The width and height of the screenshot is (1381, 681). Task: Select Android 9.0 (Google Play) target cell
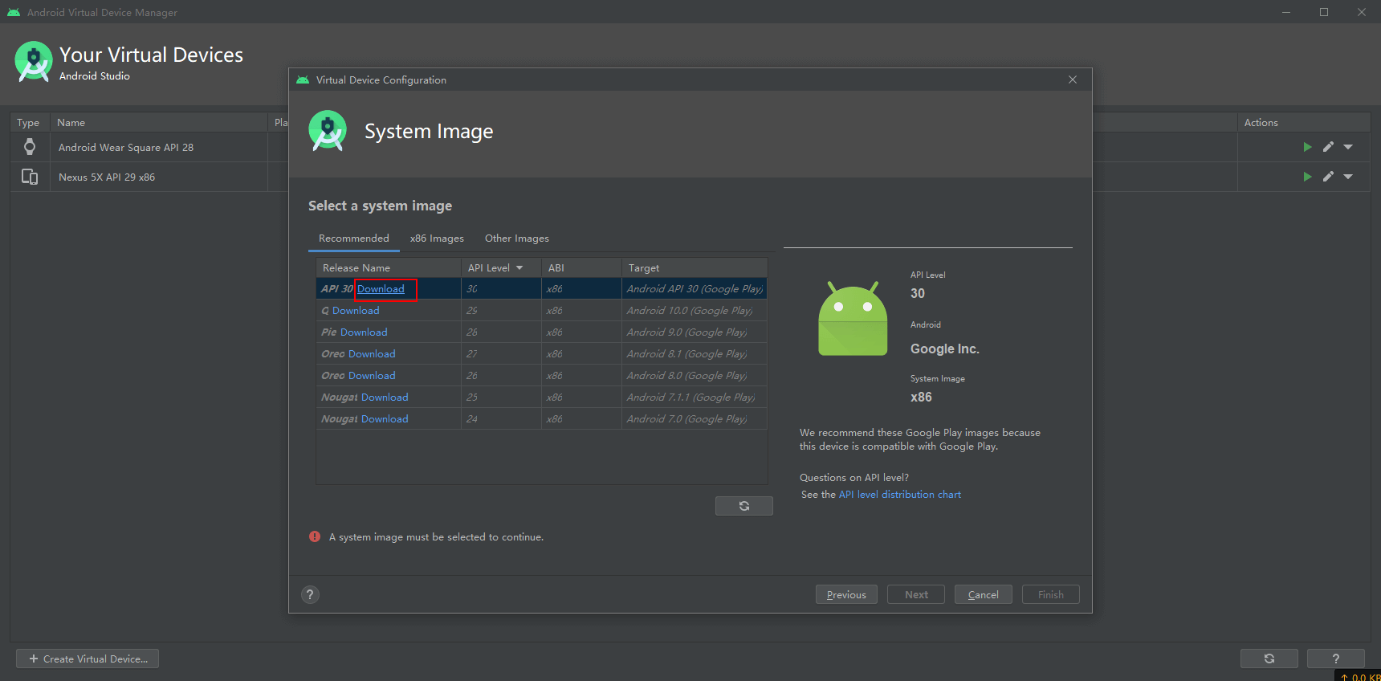tap(695, 332)
